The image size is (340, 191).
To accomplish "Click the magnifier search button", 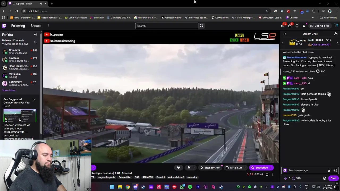I will pyautogui.click(x=202, y=26).
